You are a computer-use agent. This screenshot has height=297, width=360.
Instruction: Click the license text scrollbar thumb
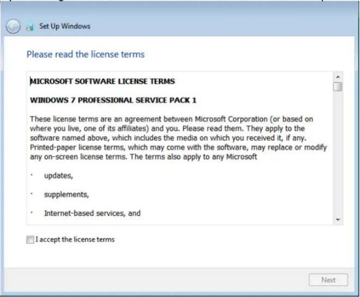tap(338, 87)
